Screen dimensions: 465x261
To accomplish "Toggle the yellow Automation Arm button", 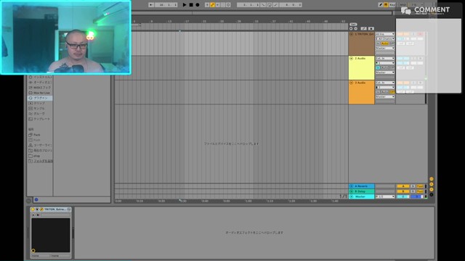I will point(212,5).
